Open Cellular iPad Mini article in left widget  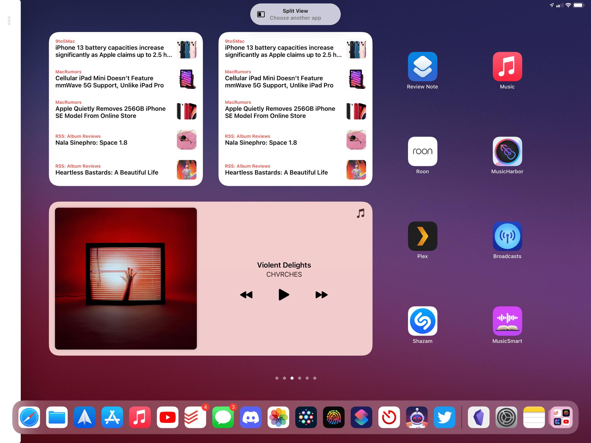[x=126, y=79]
